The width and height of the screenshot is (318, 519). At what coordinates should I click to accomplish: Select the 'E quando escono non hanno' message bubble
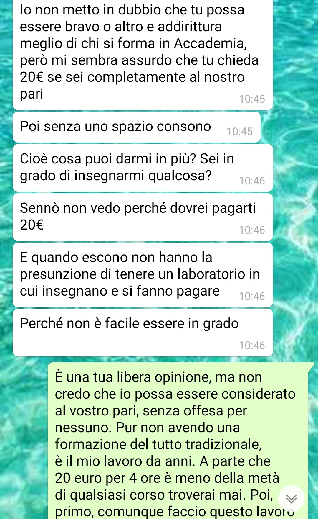coord(143,275)
